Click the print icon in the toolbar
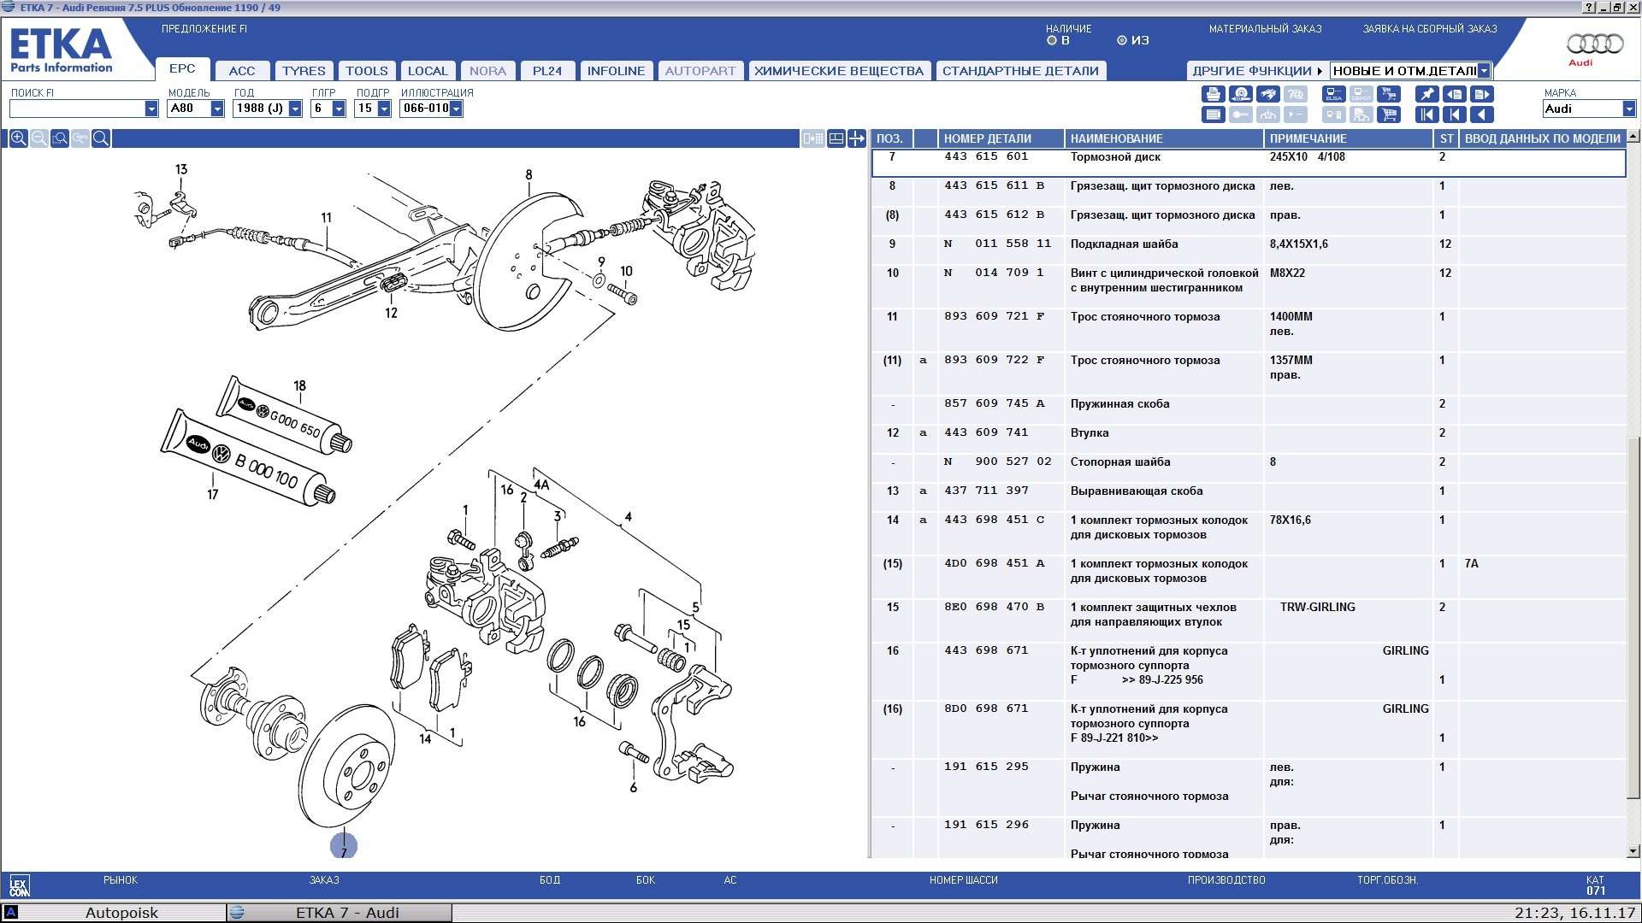The image size is (1642, 923). coord(1213,94)
